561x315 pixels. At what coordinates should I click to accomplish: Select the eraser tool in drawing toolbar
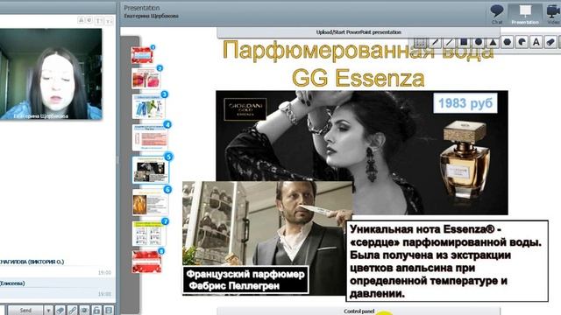click(x=550, y=43)
